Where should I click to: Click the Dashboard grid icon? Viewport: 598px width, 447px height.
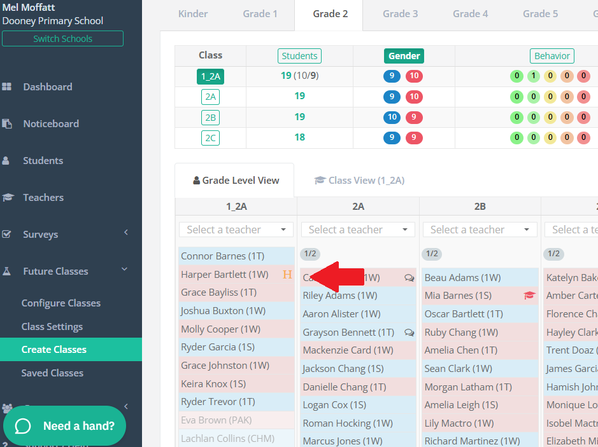pos(6,87)
